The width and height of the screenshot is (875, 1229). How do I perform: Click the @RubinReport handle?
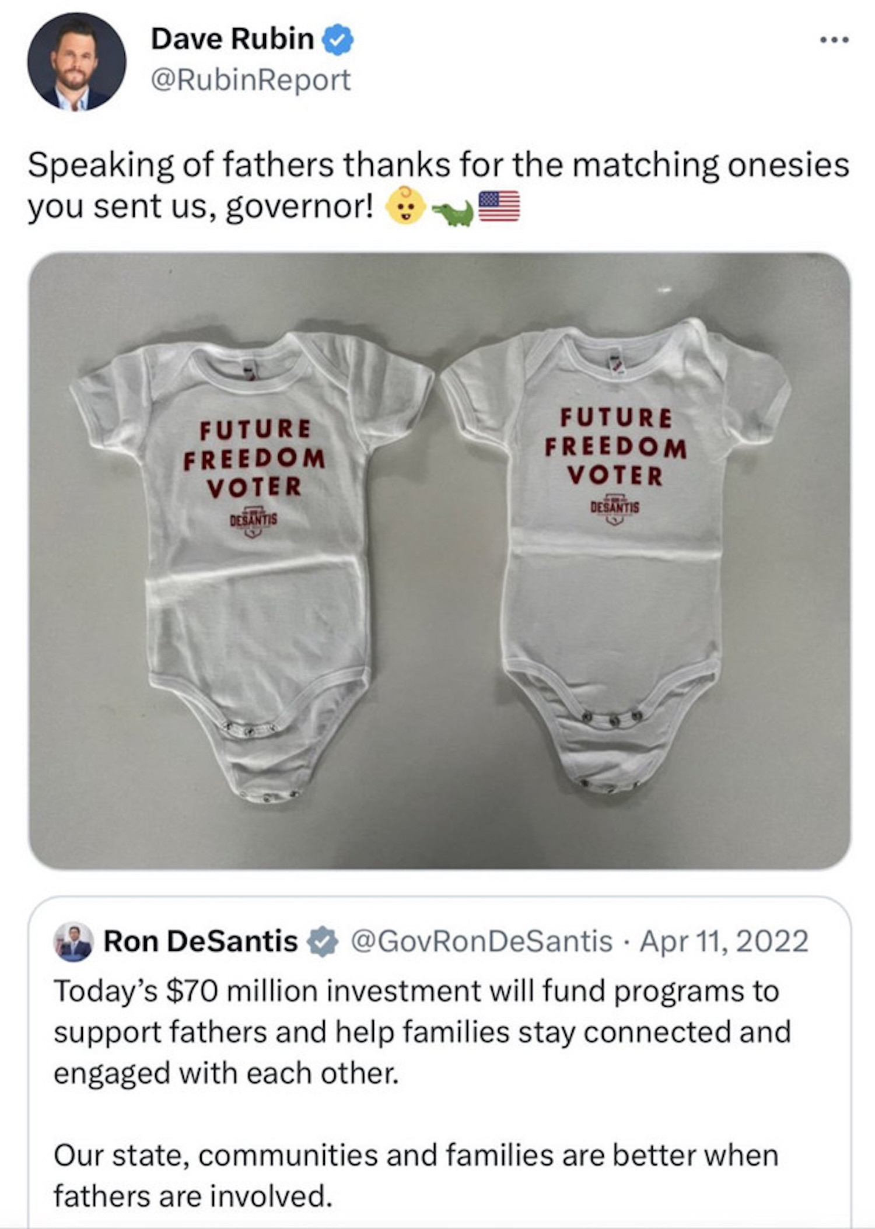[x=251, y=80]
